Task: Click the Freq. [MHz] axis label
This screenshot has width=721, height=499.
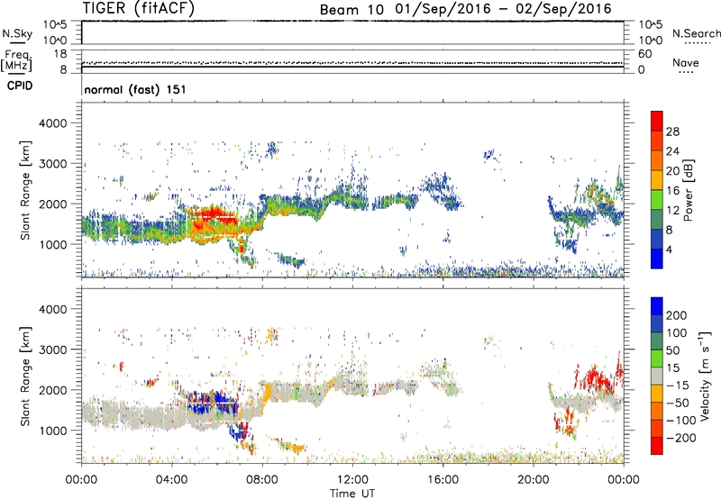Action: tap(16, 60)
